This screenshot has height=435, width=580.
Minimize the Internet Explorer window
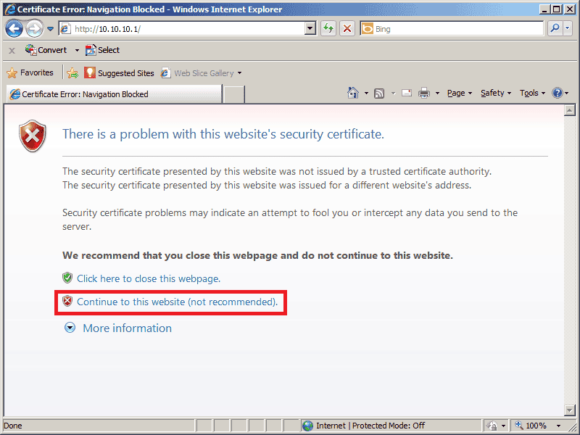(544, 9)
